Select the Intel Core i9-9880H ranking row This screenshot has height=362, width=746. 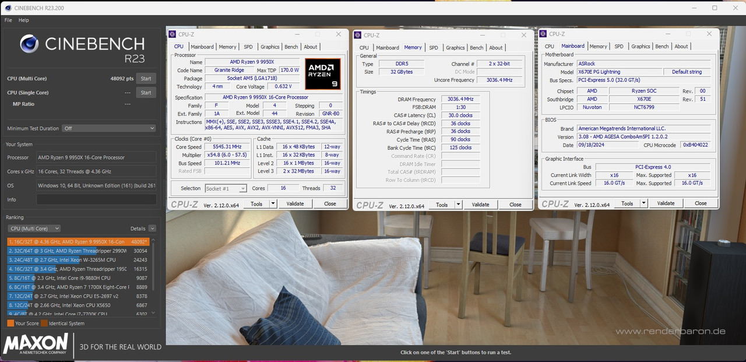tap(79, 277)
